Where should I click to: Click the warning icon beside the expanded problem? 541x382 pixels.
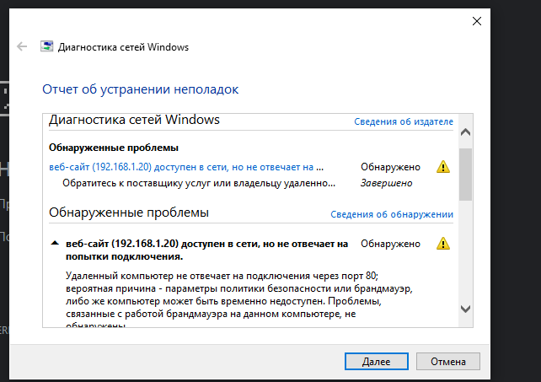pos(443,244)
